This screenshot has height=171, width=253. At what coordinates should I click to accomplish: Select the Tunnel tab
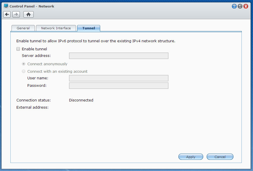tap(89, 28)
